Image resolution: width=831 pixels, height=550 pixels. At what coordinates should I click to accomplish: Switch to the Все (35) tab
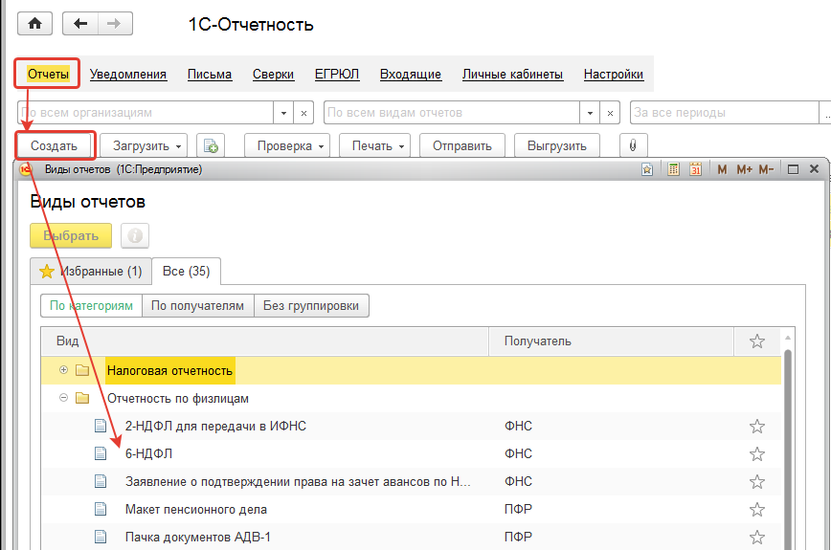(x=186, y=271)
